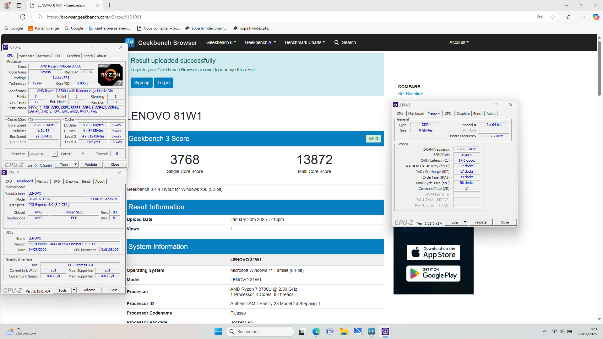Click Close button in the CPU-Z Mainboard window
The image size is (603, 339).
pyautogui.click(x=113, y=290)
